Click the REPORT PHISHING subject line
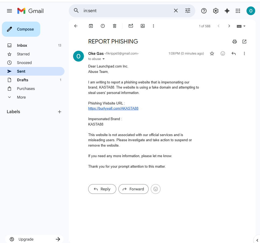Screen dimensions: 260x243 tap(113, 42)
